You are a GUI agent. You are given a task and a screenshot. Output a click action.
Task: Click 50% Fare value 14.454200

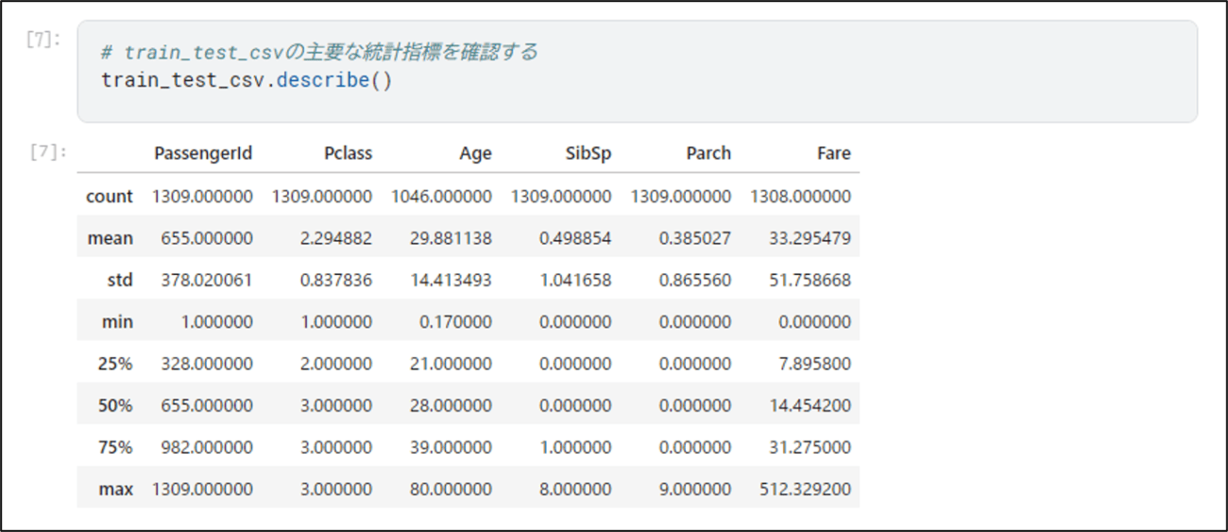point(810,405)
